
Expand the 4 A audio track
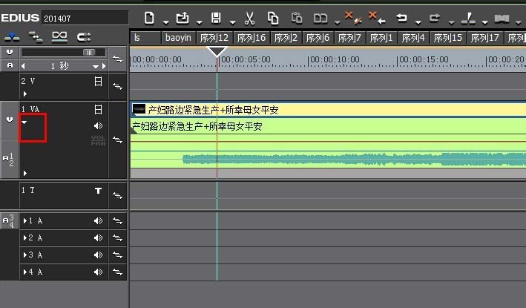[25, 272]
